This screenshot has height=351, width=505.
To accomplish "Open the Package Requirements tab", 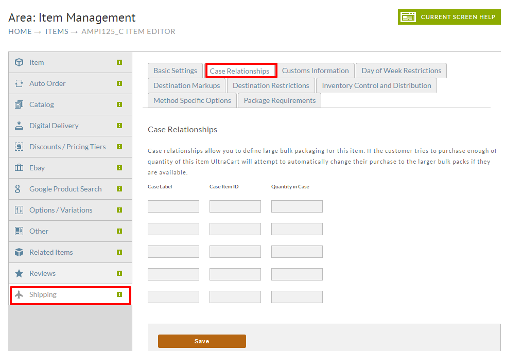I will pos(280,100).
